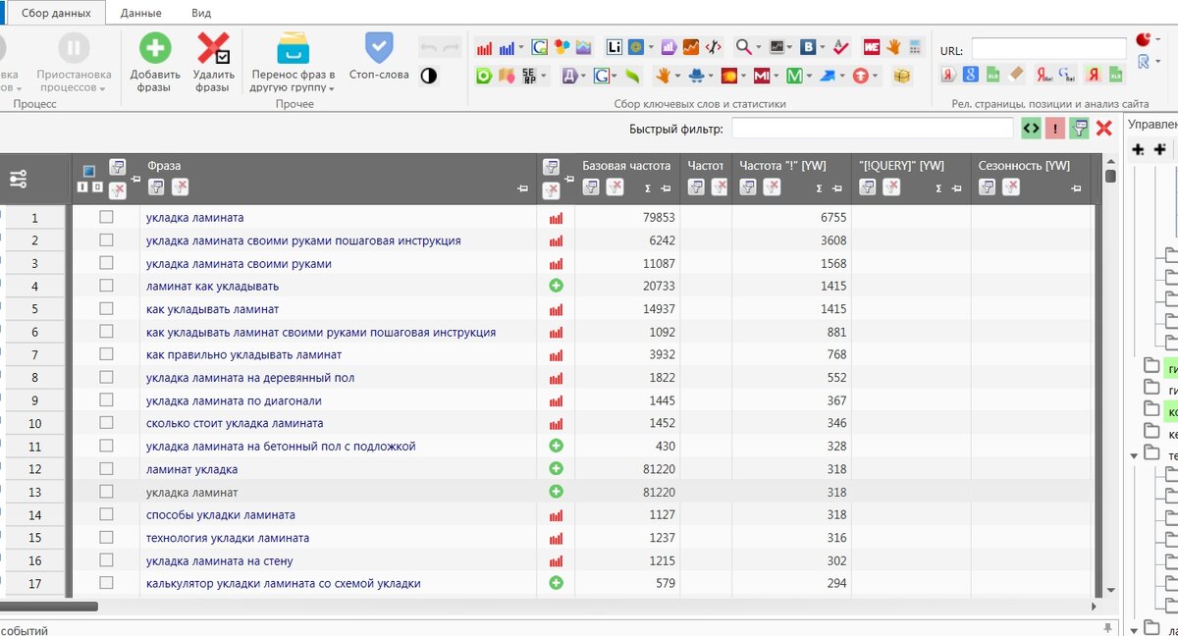Click the red bar-chart Wordstat collection icon
The image size is (1178, 636).
[x=484, y=47]
